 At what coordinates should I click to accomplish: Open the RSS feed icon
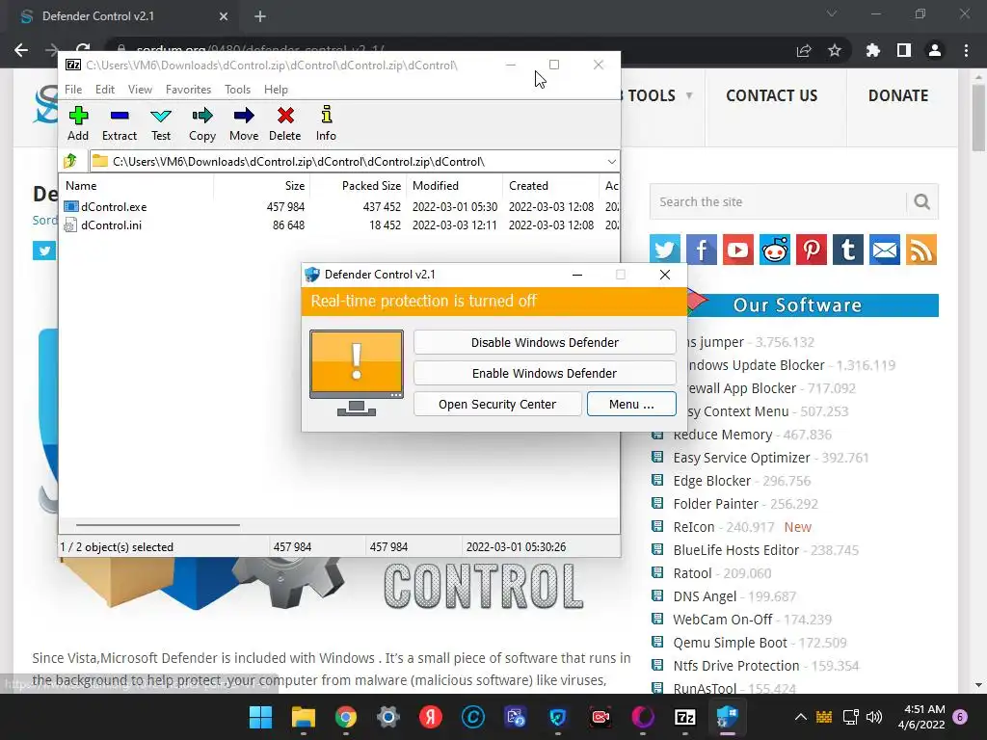click(921, 250)
